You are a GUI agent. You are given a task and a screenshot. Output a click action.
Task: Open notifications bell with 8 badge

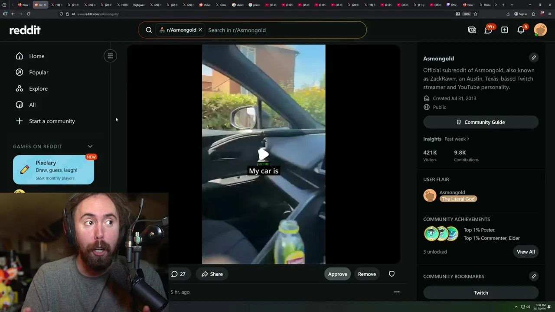click(521, 30)
